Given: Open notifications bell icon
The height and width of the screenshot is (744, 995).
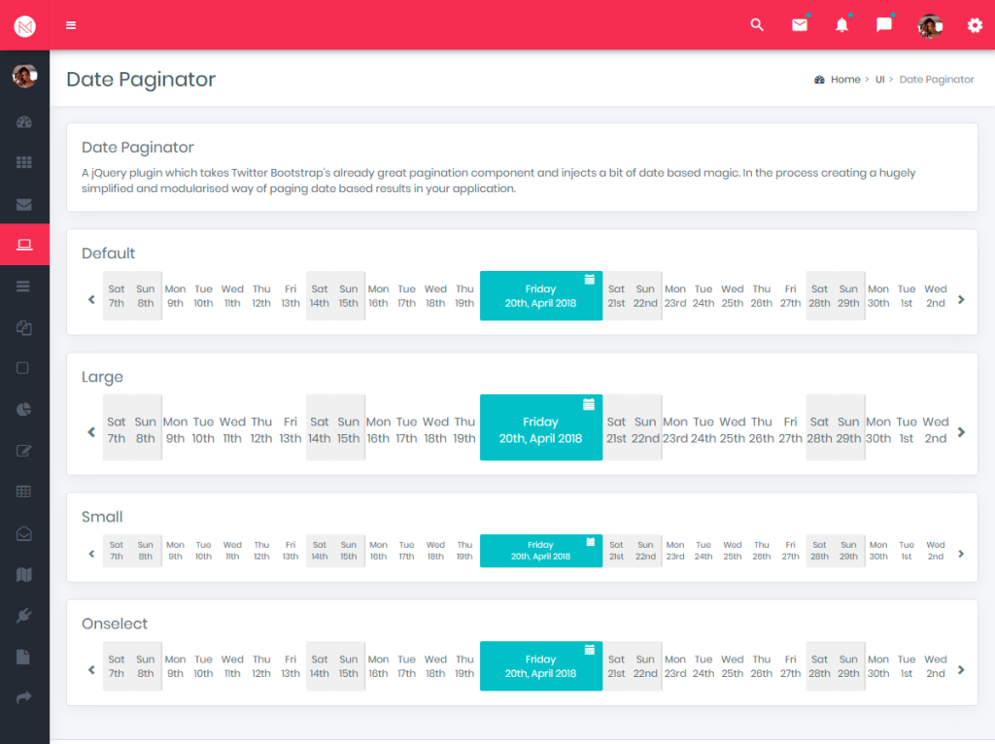Looking at the screenshot, I should click(841, 24).
